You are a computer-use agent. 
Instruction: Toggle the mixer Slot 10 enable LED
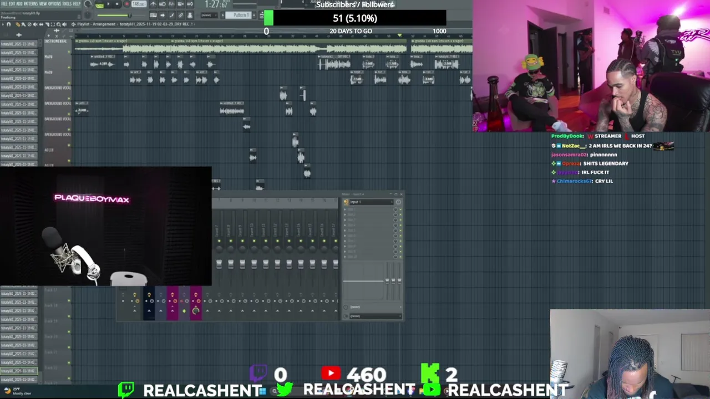[400, 257]
